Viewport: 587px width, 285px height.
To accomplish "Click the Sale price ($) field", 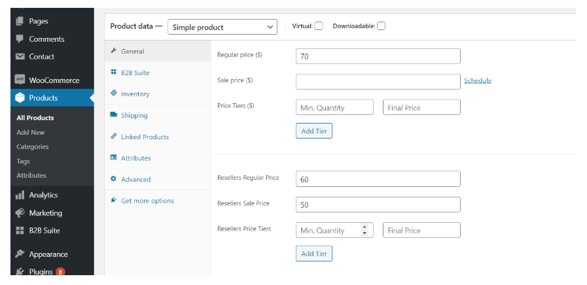I will (378, 82).
